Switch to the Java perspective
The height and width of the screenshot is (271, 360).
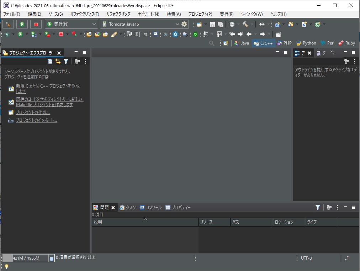click(242, 43)
